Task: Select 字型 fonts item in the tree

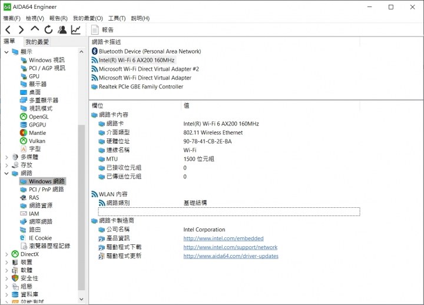Action: (35, 149)
